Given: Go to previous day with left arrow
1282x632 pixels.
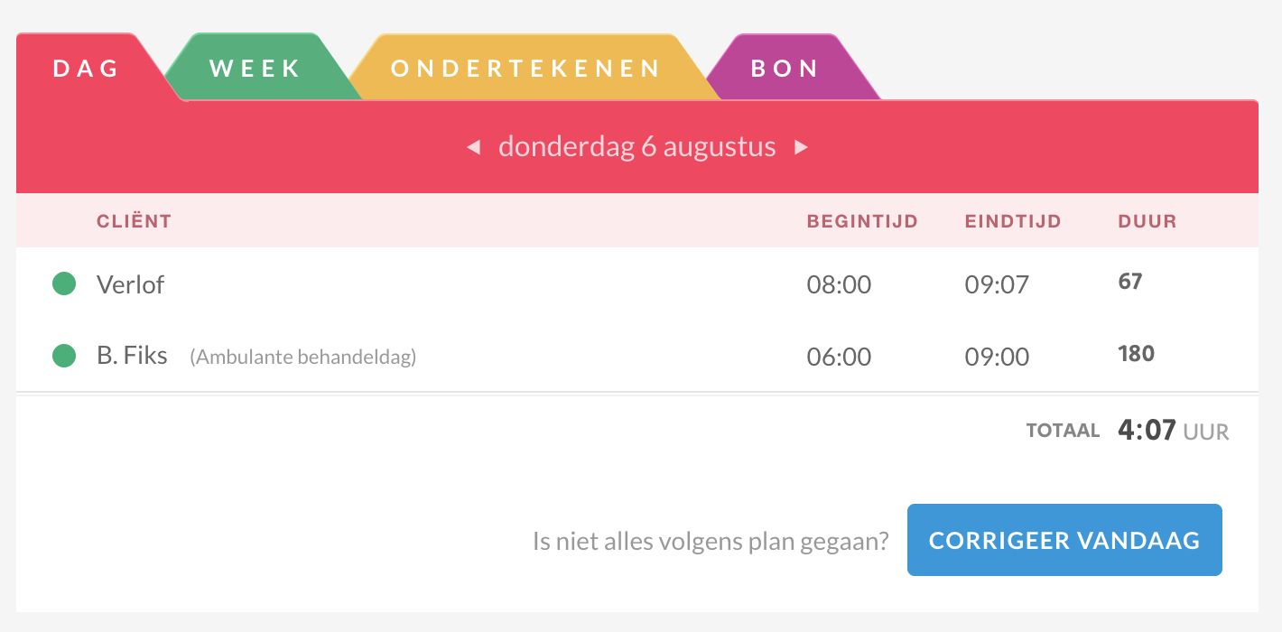Looking at the screenshot, I should coord(473,147).
